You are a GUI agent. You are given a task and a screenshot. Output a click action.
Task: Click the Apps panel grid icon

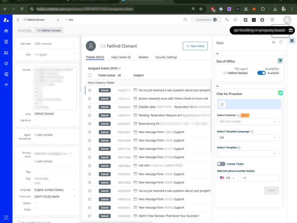292,40
